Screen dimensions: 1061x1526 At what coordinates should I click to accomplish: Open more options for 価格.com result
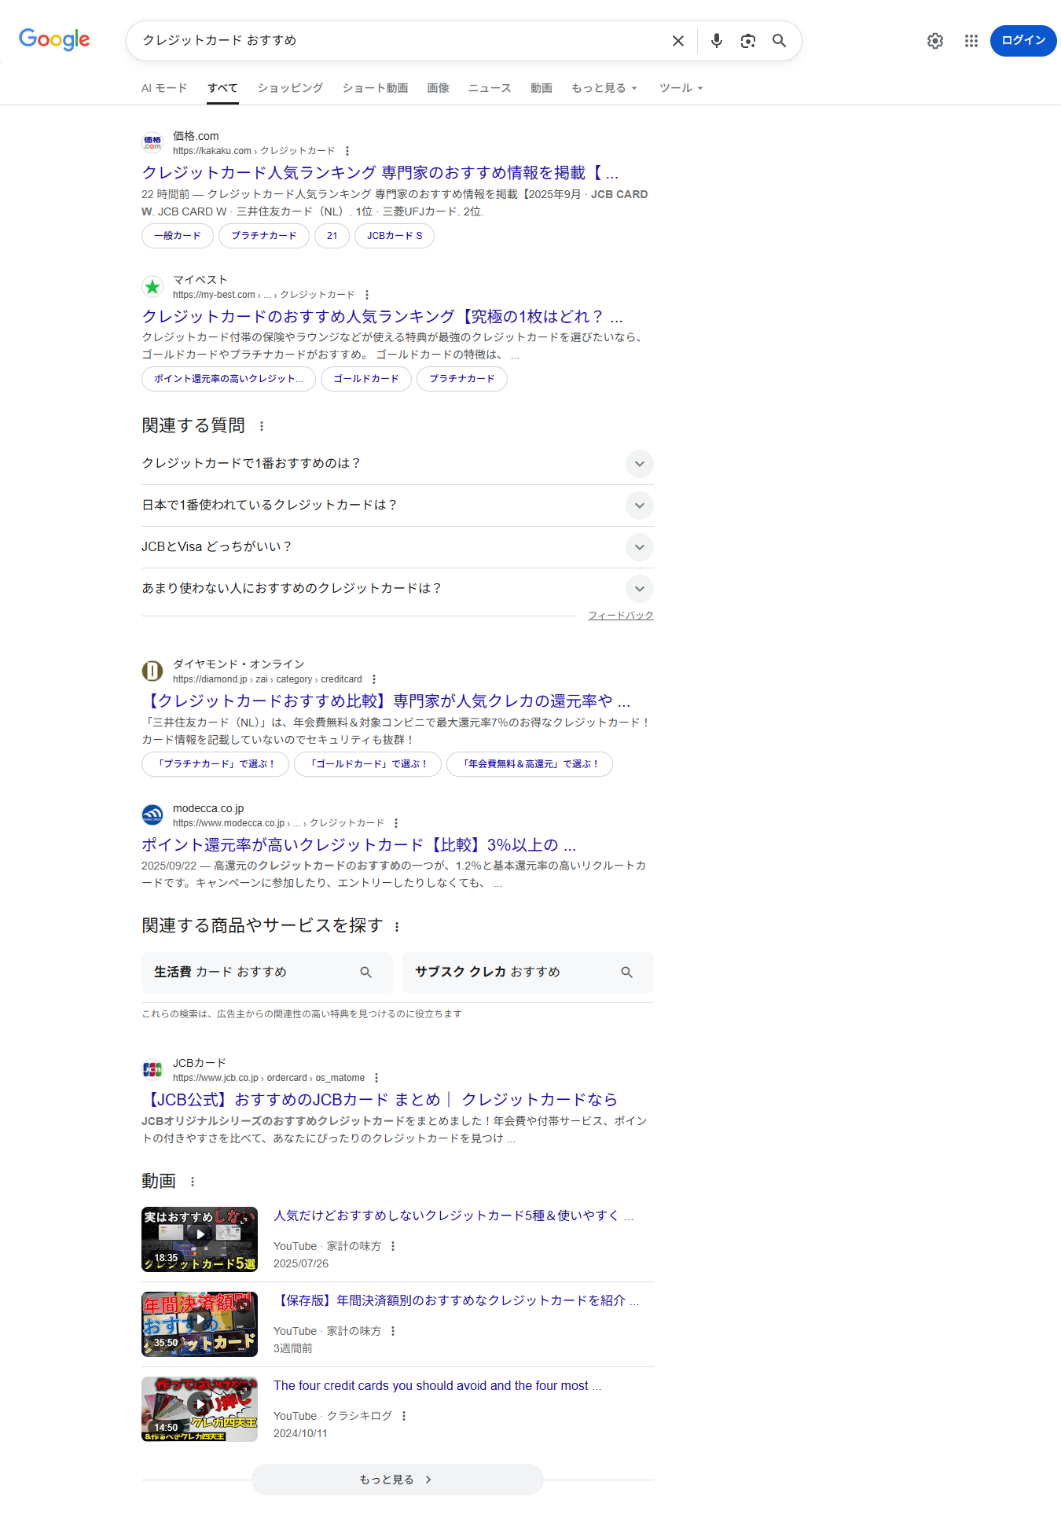pos(347,151)
